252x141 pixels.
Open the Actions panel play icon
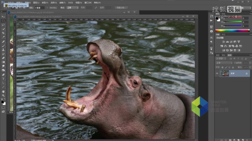[x=211, y=20]
